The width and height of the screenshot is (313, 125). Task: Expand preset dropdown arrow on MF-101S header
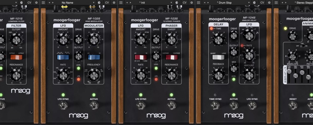[16, 2]
